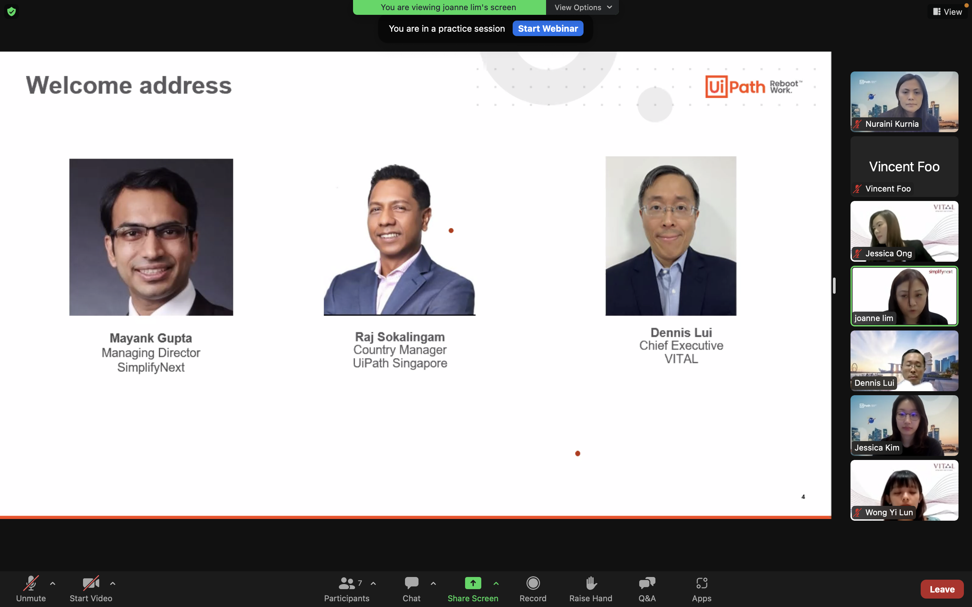The image size is (972, 607).
Task: Click 'Raj Sokalingam' name text
Action: click(400, 337)
